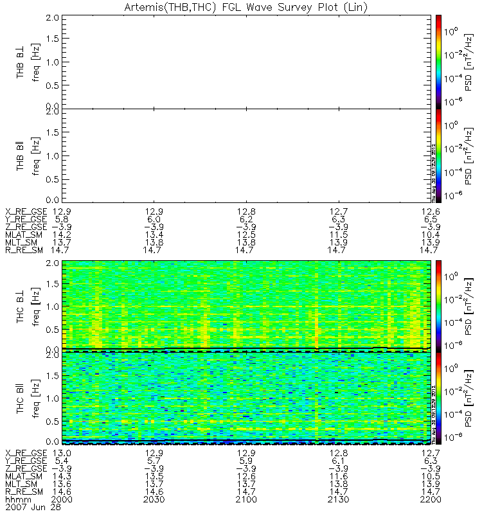Click the lower table 'MLT_SM' row label

pyautogui.click(x=21, y=484)
